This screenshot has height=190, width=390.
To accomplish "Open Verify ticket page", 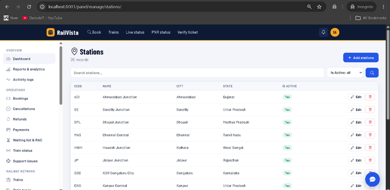I will point(187,32).
